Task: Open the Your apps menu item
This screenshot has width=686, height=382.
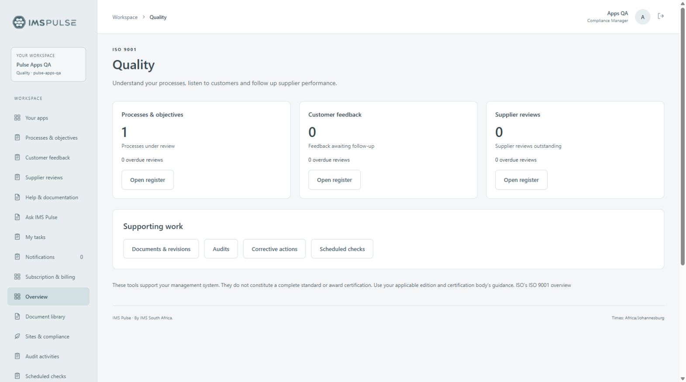Action: (x=48, y=118)
